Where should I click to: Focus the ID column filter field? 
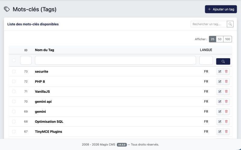(x=26, y=60)
